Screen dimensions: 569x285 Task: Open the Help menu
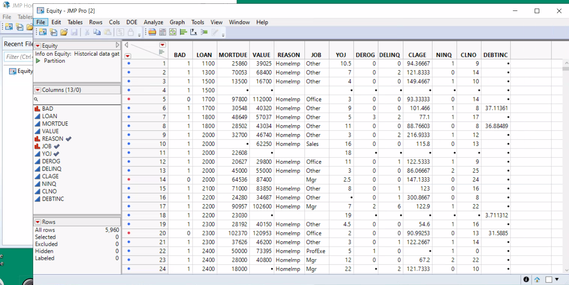point(262,22)
